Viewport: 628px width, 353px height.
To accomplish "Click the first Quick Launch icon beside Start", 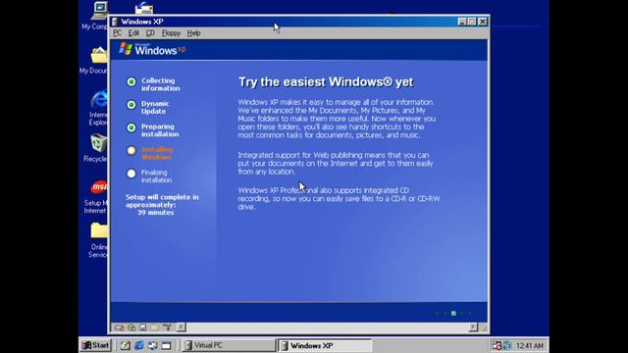I will point(126,345).
